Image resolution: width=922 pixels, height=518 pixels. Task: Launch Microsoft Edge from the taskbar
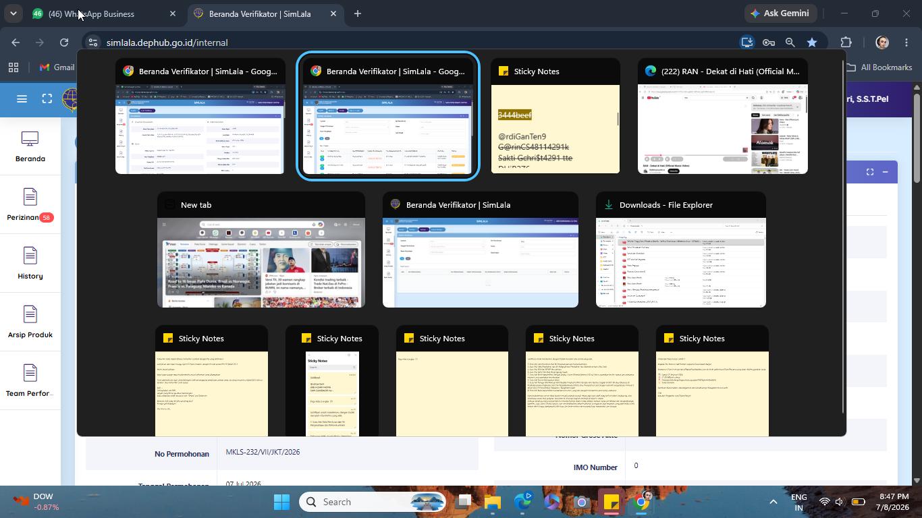click(523, 502)
